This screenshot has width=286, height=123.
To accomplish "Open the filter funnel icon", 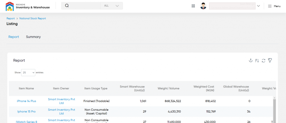I will [270, 60].
